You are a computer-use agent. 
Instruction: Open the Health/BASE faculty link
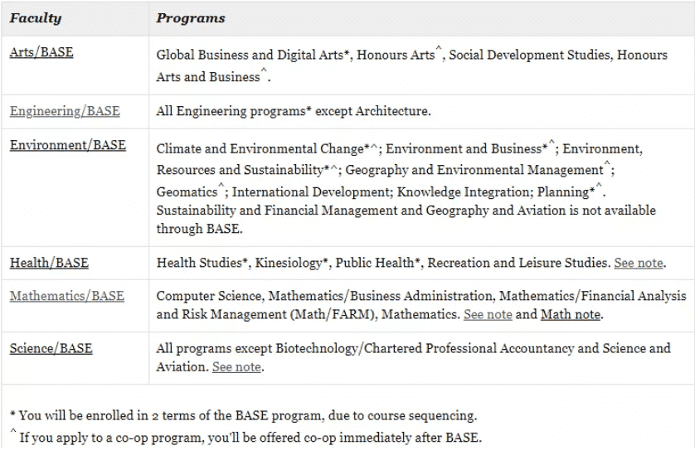pos(49,263)
